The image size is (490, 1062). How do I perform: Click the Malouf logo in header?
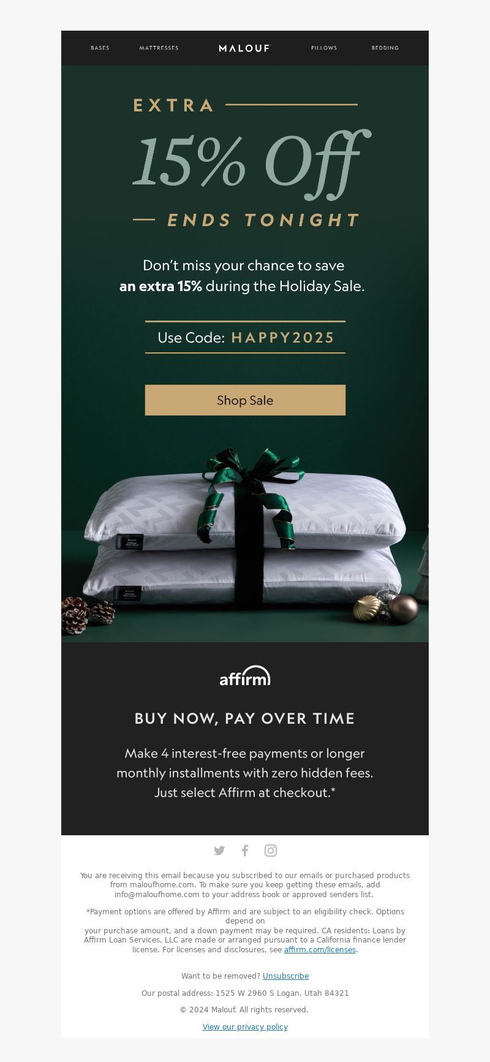click(245, 48)
